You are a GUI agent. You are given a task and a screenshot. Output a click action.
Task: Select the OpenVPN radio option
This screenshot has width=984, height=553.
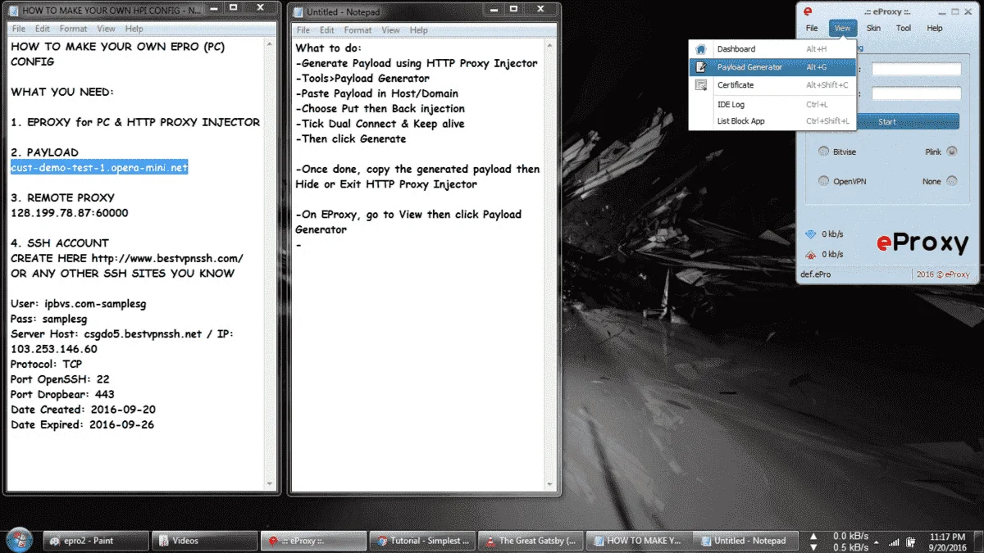823,181
